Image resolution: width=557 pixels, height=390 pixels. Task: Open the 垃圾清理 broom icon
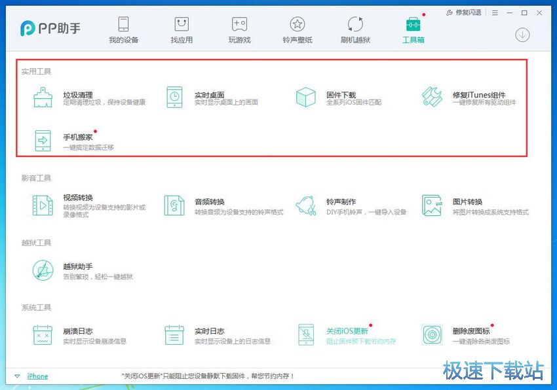pos(43,97)
